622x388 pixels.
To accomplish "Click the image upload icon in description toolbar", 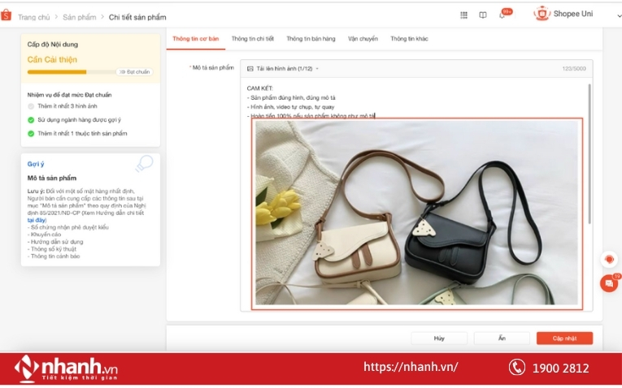I will coord(250,69).
